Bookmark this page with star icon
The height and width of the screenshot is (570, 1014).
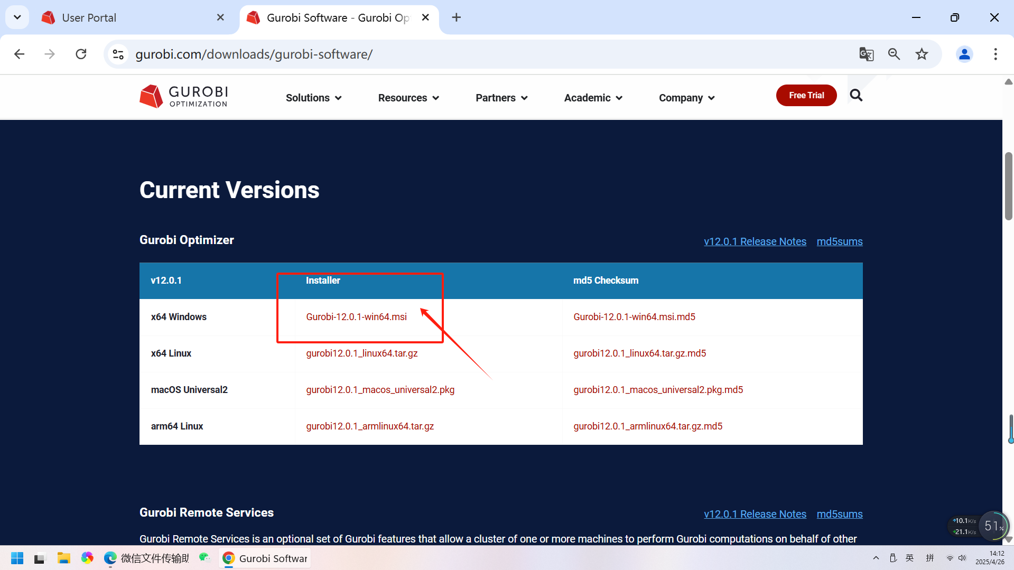922,54
